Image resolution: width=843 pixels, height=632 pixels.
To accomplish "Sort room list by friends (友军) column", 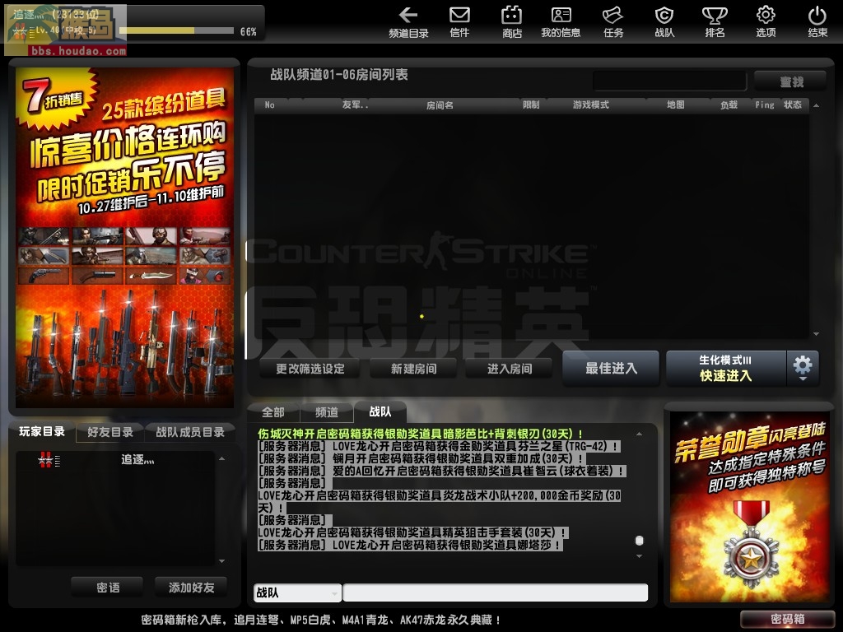I will pos(355,105).
